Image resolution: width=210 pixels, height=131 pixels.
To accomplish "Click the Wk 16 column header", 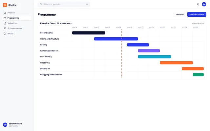I will pyautogui.click(x=96, y=28).
